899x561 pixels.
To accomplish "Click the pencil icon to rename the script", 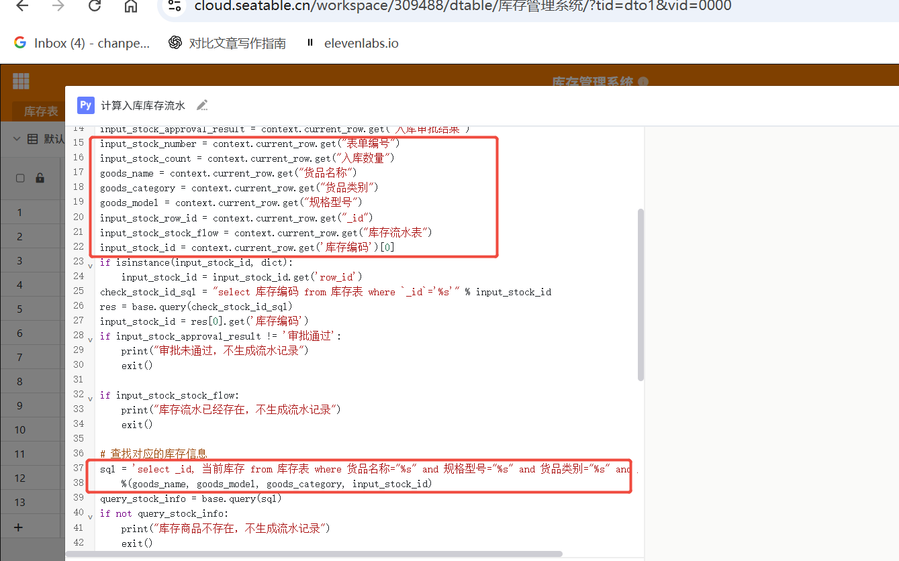I will point(202,105).
